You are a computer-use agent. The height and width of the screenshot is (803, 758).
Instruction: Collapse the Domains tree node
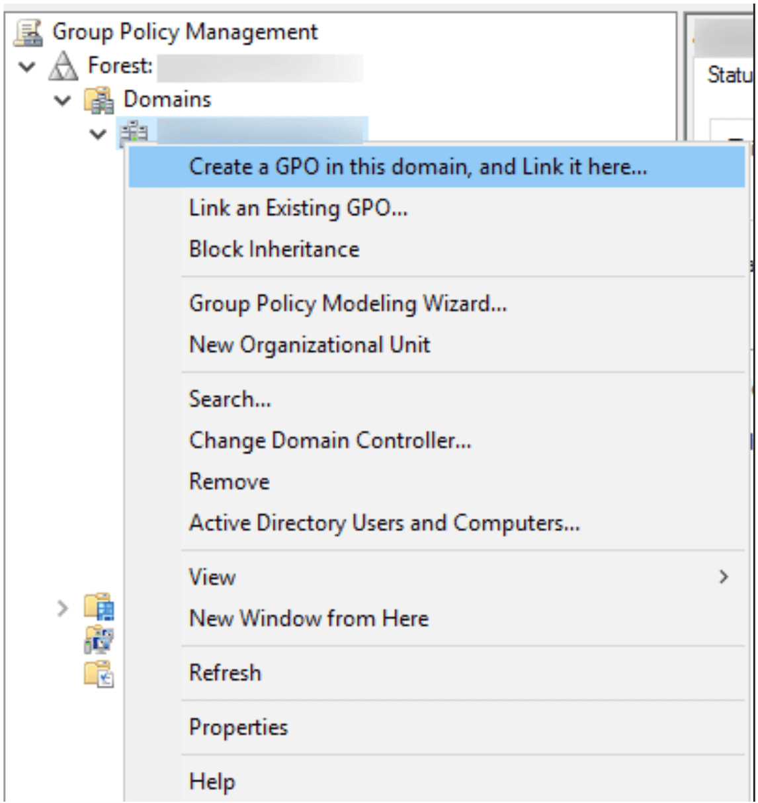point(62,101)
